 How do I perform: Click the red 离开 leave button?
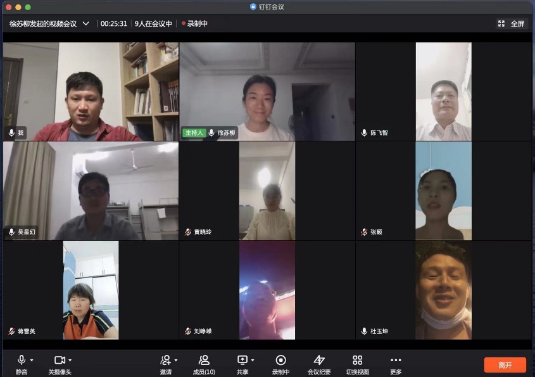click(x=505, y=365)
